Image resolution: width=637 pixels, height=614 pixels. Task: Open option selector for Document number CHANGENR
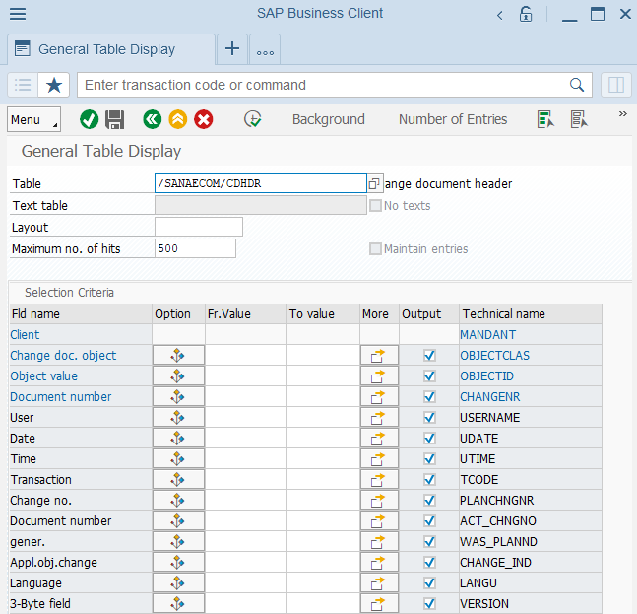tap(178, 397)
